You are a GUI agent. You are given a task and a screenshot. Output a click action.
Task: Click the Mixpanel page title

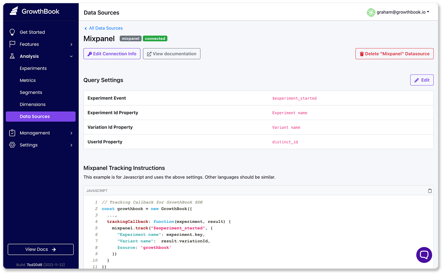pyautogui.click(x=99, y=39)
